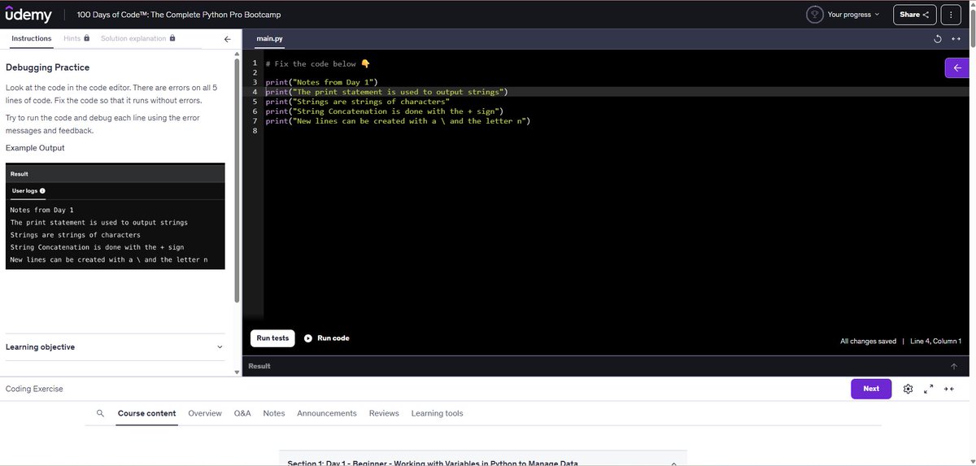The height and width of the screenshot is (466, 976).
Task: Select the Course content tab
Action: [146, 413]
